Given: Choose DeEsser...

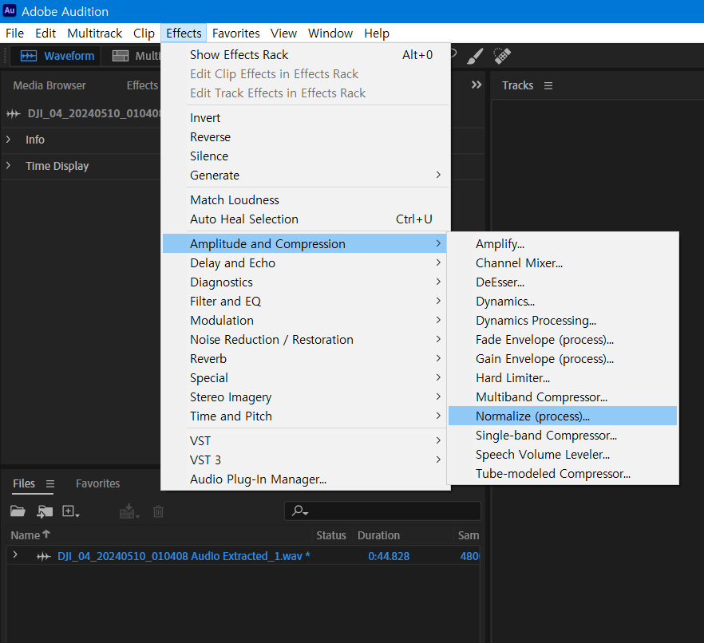Looking at the screenshot, I should [x=563, y=282].
